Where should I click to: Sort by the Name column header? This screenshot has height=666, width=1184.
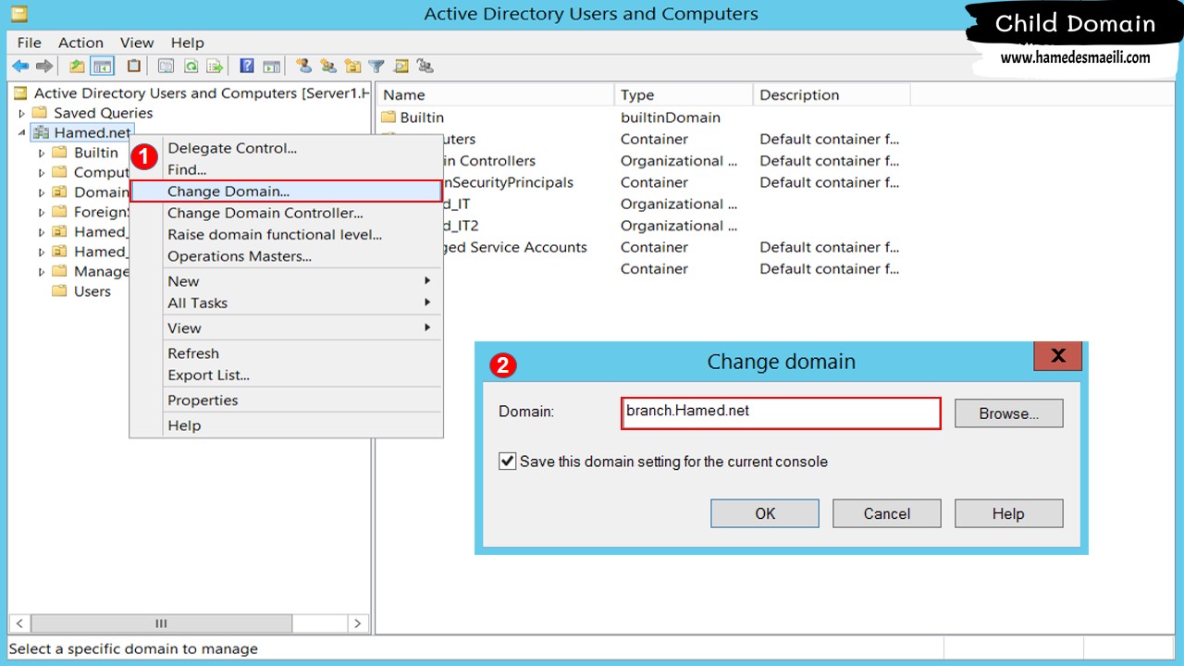[496, 94]
